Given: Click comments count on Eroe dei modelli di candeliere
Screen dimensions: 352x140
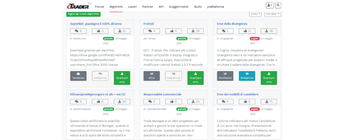Looking at the screenshot, I should [x=225, y=102].
